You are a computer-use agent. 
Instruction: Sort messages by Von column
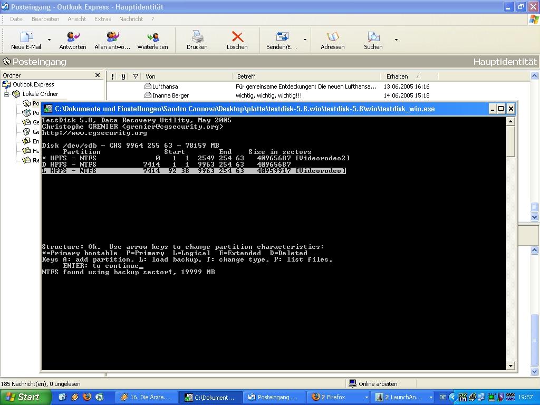coord(187,76)
